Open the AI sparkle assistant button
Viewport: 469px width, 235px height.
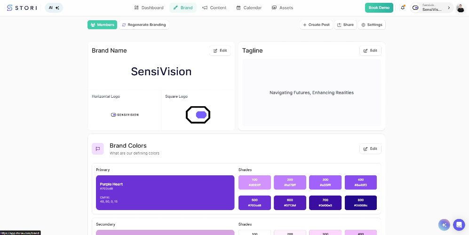click(x=54, y=8)
